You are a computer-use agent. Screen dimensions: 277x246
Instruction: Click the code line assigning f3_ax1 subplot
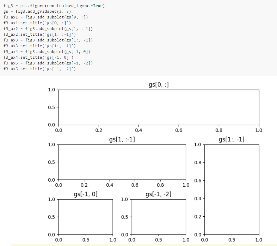tap(46, 17)
